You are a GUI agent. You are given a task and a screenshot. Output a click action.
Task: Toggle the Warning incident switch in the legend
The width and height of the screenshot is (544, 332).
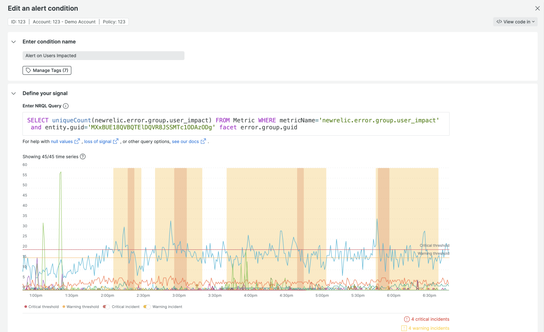click(x=147, y=307)
